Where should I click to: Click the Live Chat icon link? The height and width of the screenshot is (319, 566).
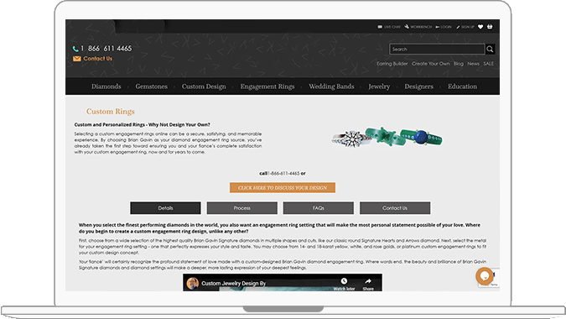pos(389,27)
